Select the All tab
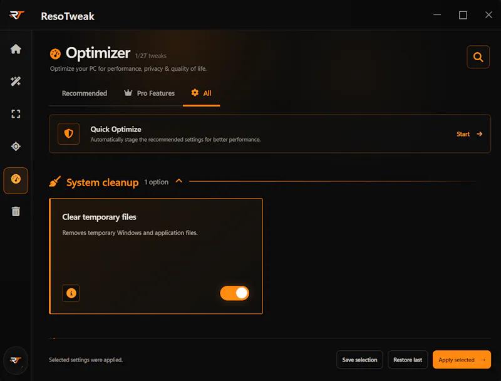Viewport: 501px width, 381px height. click(201, 93)
